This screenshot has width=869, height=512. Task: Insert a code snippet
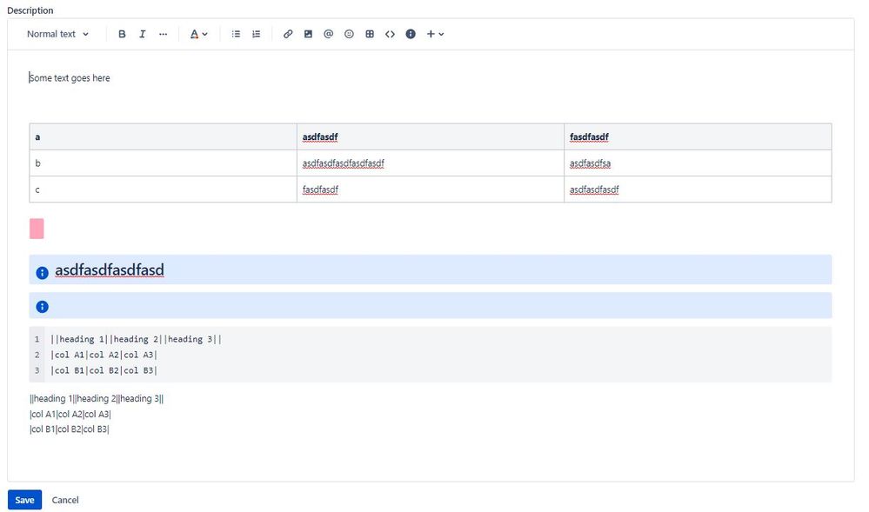[391, 34]
